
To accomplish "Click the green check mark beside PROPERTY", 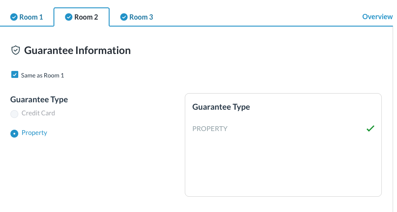I will click(x=370, y=128).
